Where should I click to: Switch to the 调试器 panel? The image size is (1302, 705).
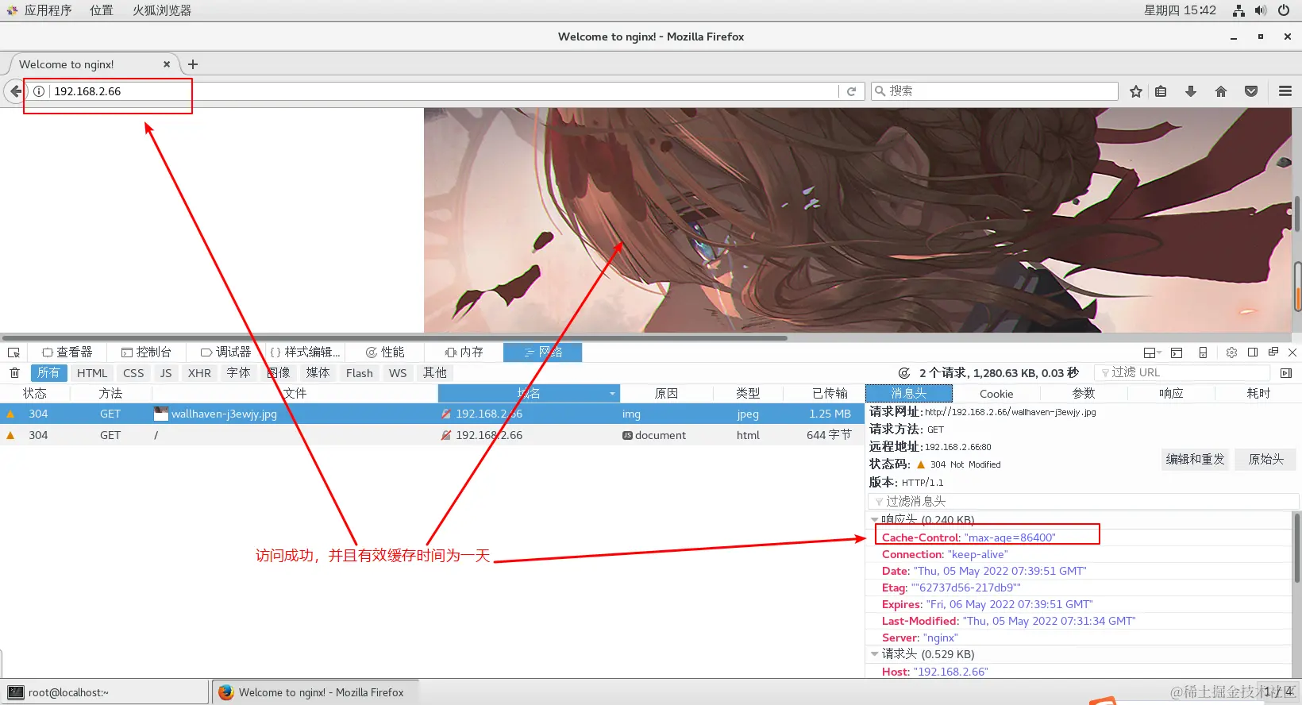(225, 352)
